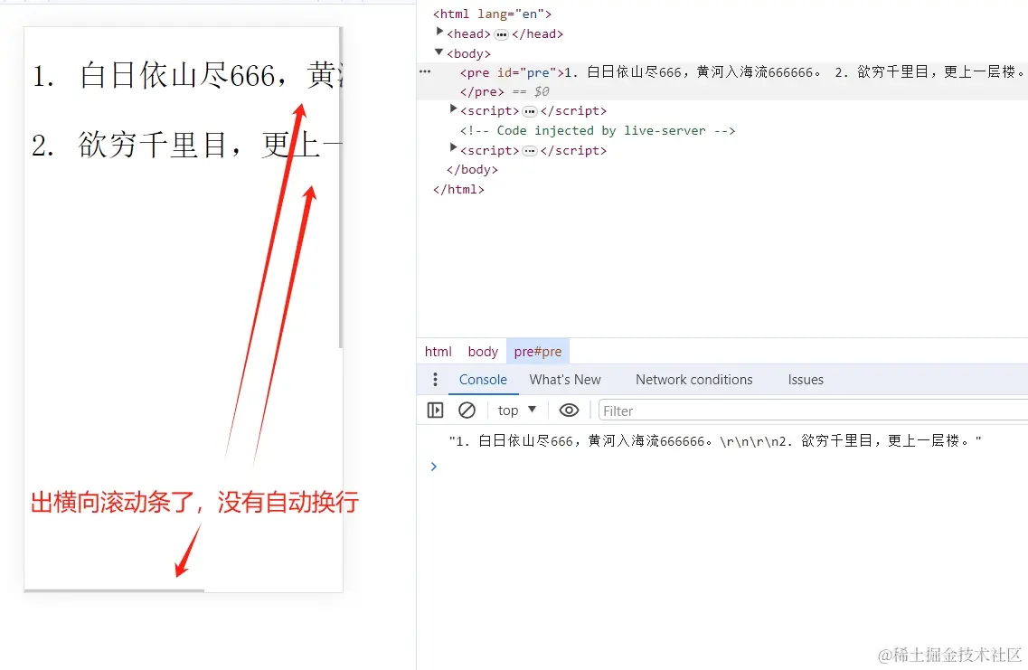Open live expression eye icon

point(569,410)
